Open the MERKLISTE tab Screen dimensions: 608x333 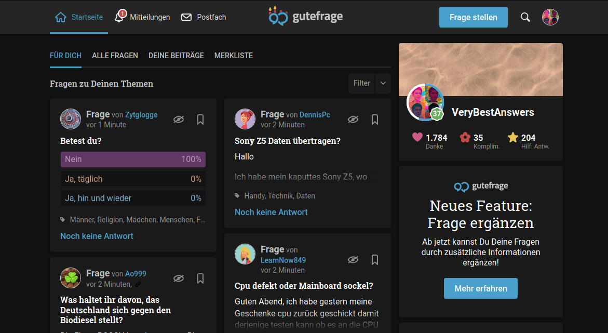234,56
